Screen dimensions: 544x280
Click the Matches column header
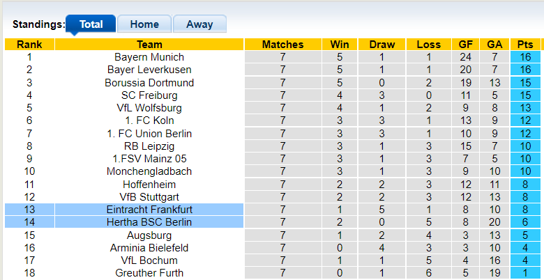[x=282, y=45]
